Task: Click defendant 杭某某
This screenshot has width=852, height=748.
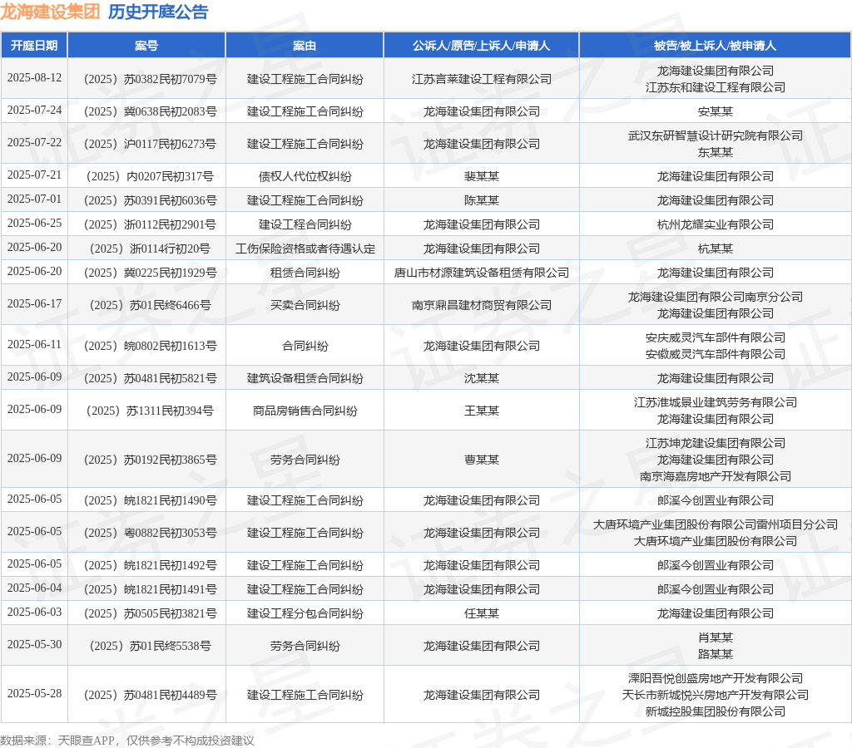Action: (715, 249)
